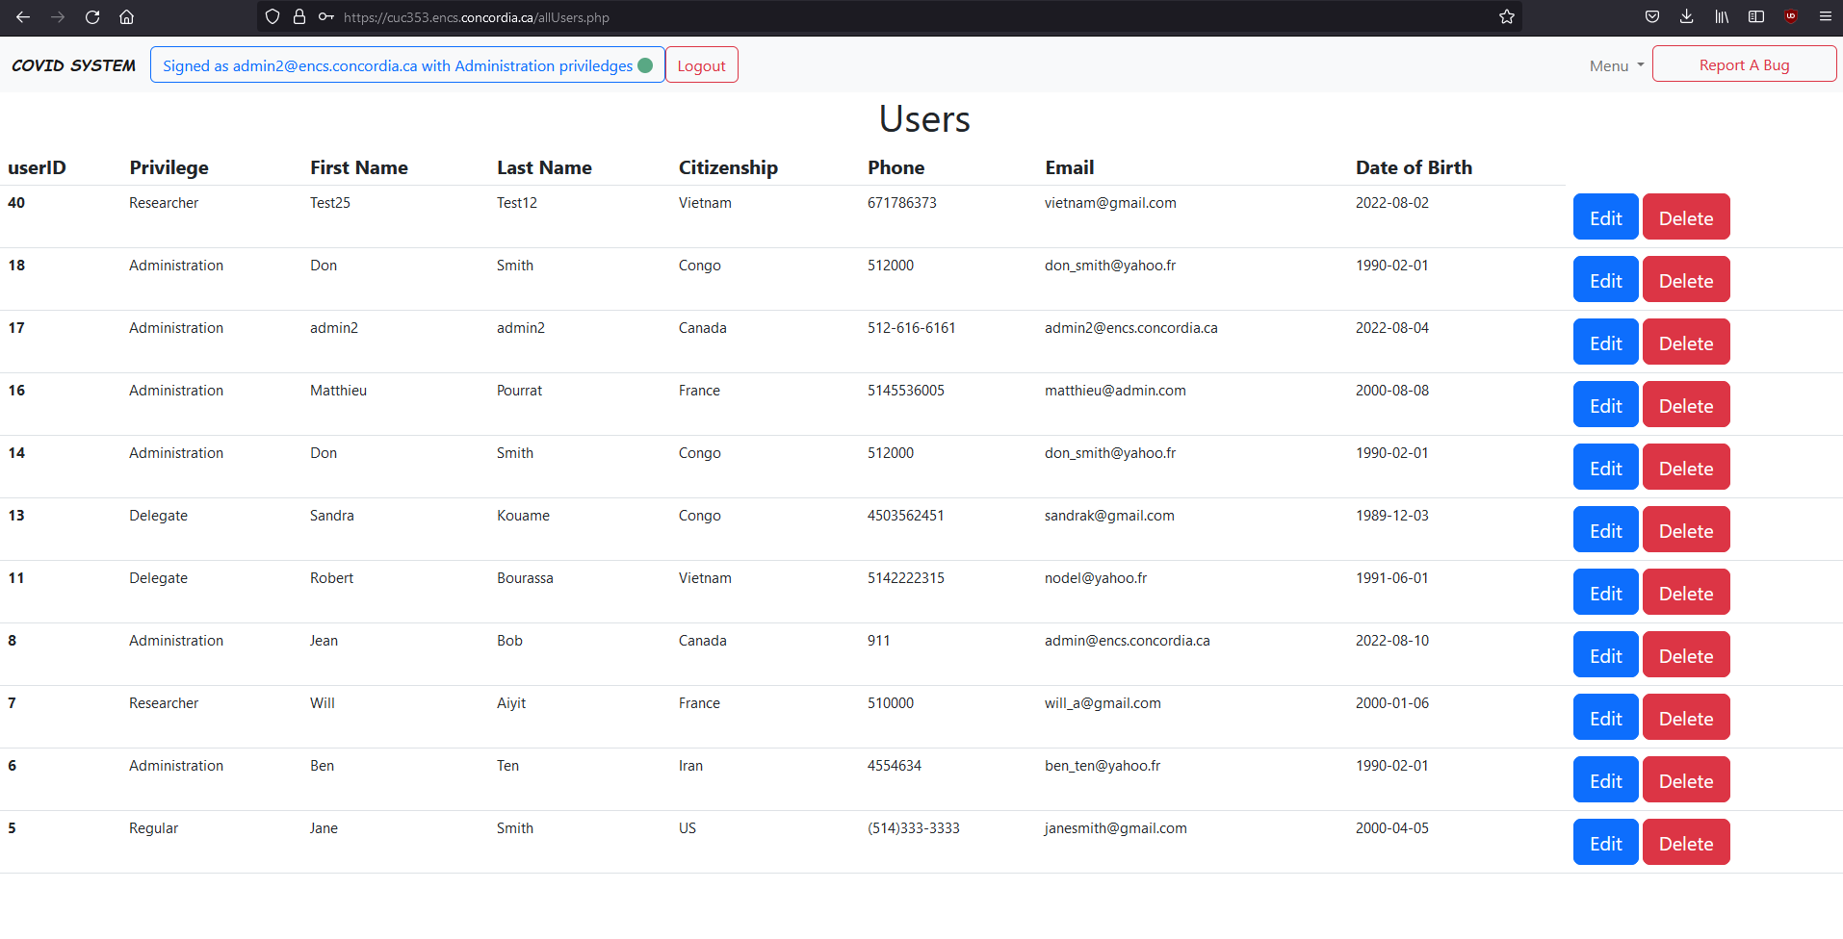Click the Privilege column header

169,167
